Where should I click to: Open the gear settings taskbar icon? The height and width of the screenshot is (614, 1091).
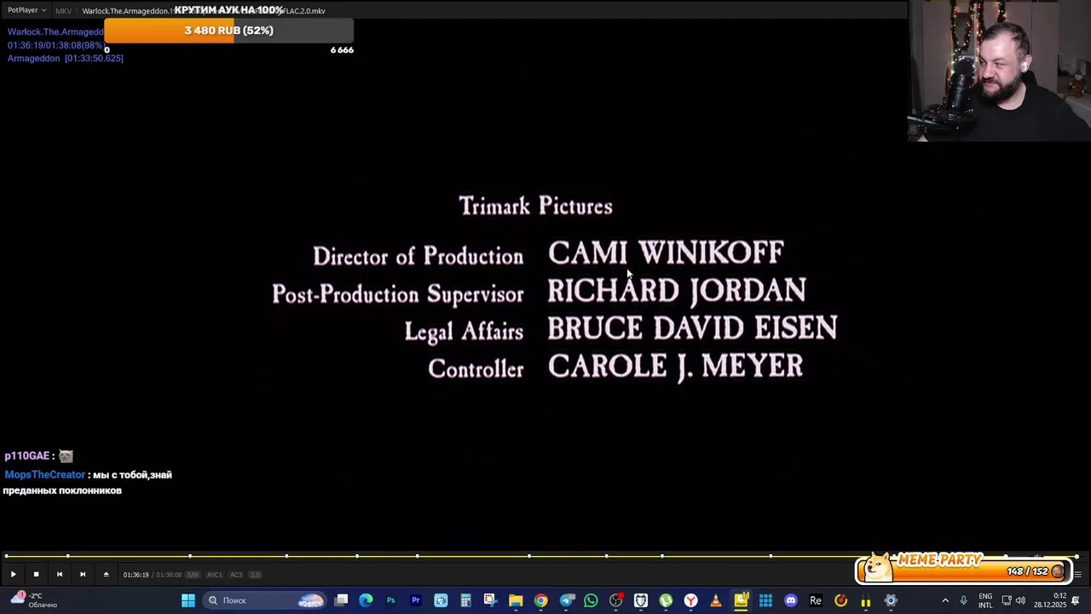point(891,600)
